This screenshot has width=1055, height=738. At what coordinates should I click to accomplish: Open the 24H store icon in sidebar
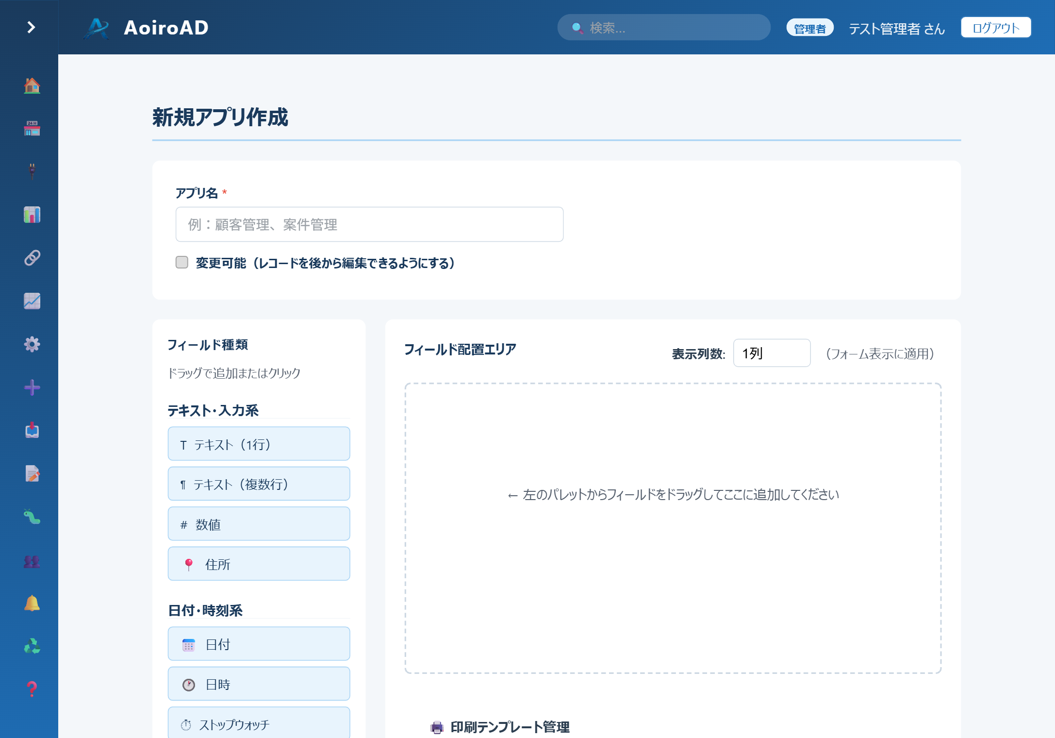(32, 129)
